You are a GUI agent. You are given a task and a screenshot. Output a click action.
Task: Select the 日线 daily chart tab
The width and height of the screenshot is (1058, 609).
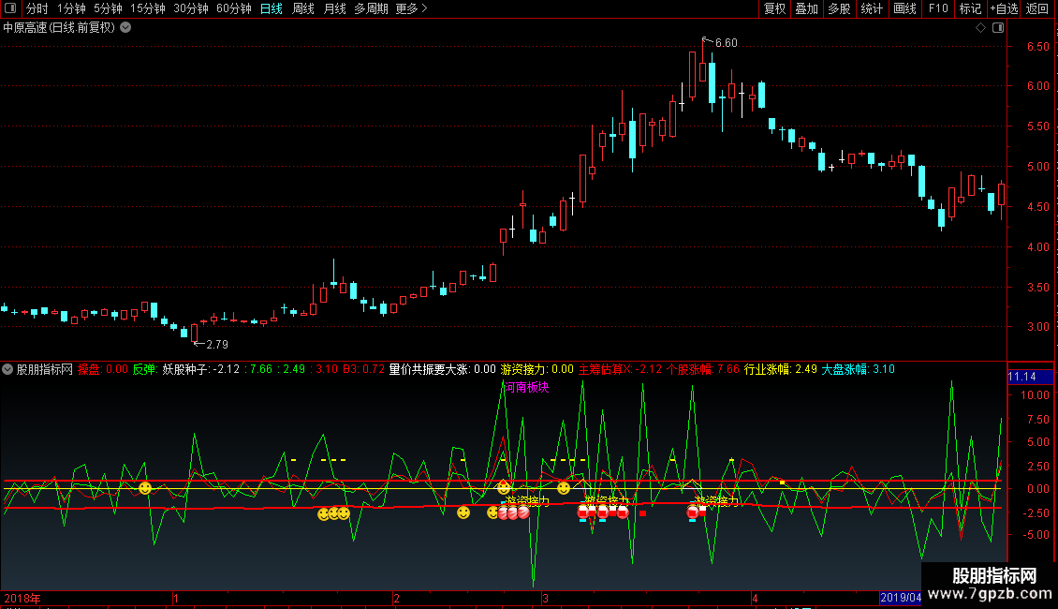[272, 8]
